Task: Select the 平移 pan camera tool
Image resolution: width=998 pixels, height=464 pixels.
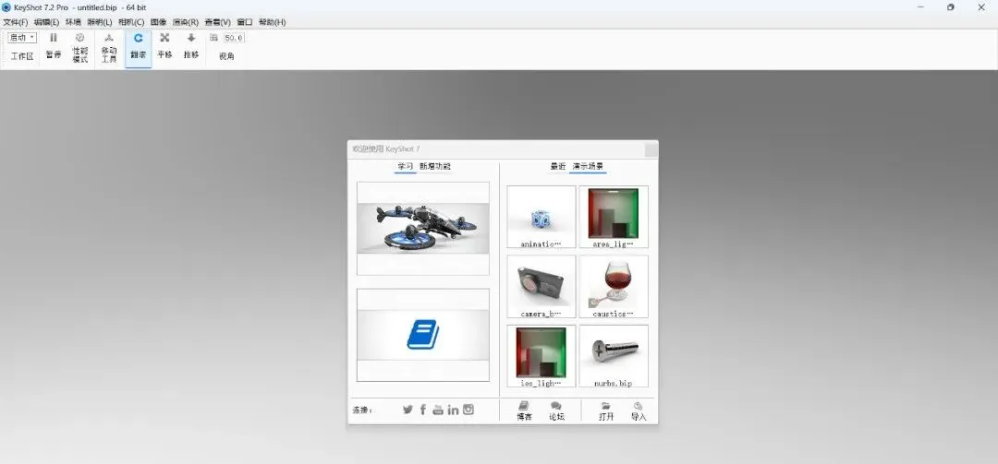Action: pos(164,47)
